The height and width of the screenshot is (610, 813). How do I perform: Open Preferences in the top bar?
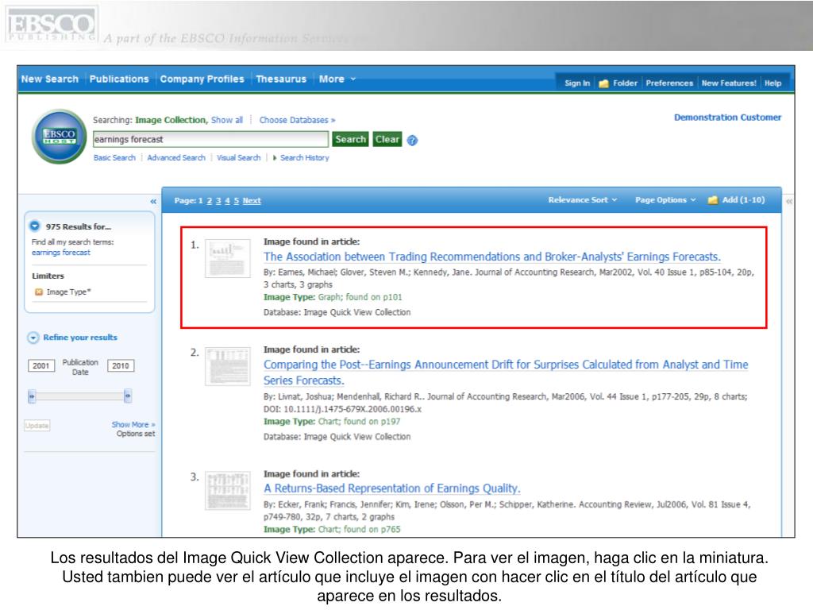[669, 83]
